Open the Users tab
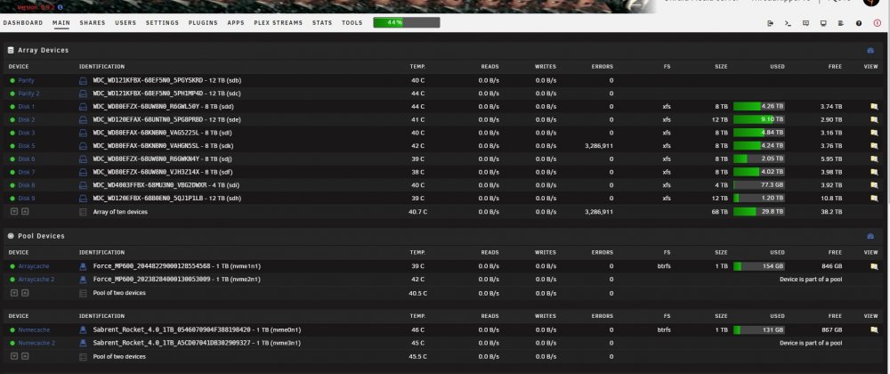Screen dimensions: 890x374 click(125, 23)
